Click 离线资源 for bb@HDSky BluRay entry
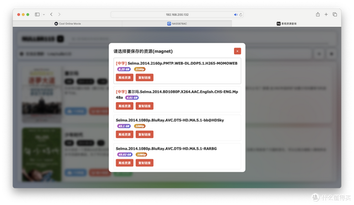 pyautogui.click(x=124, y=134)
